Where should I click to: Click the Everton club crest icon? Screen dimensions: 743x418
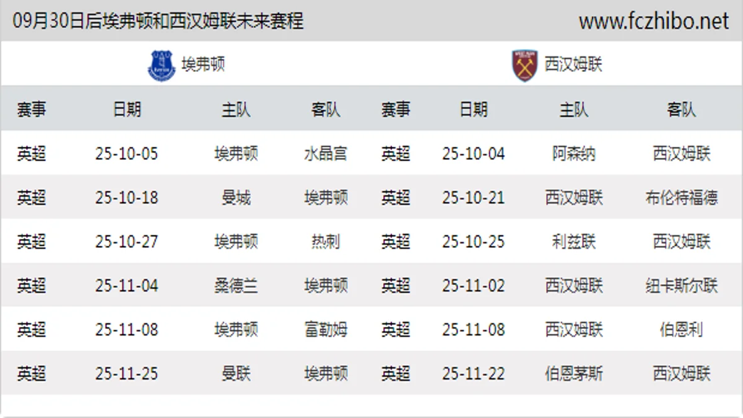(x=162, y=65)
